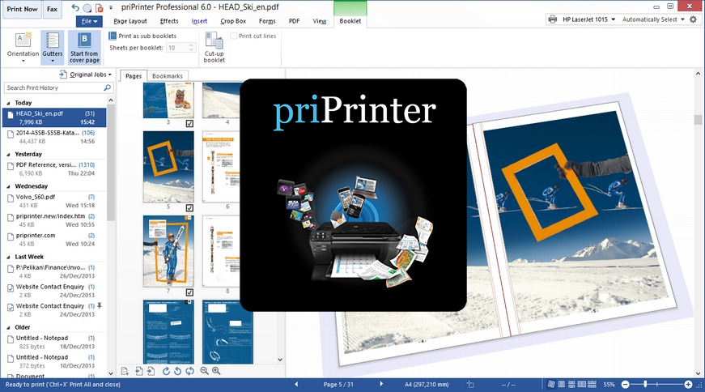
Task: Switch to the Forms tab
Action: 267,21
